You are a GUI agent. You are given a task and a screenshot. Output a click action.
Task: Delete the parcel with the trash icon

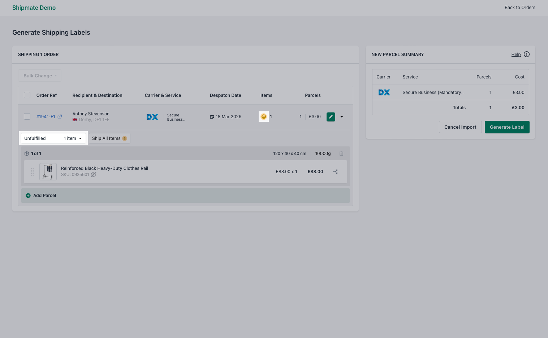[341, 153]
